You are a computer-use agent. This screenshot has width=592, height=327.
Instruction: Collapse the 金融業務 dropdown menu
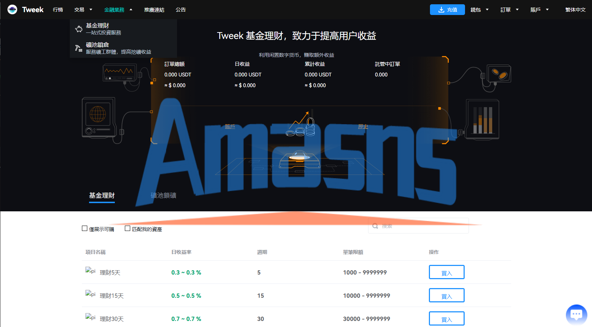coord(118,10)
